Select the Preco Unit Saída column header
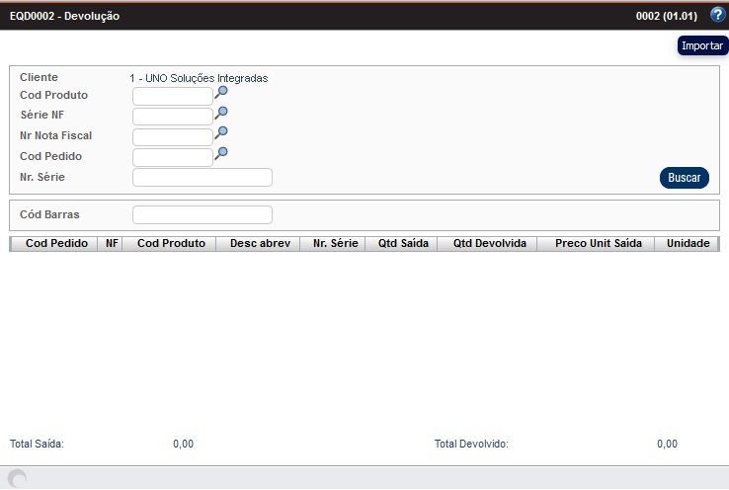 599,243
